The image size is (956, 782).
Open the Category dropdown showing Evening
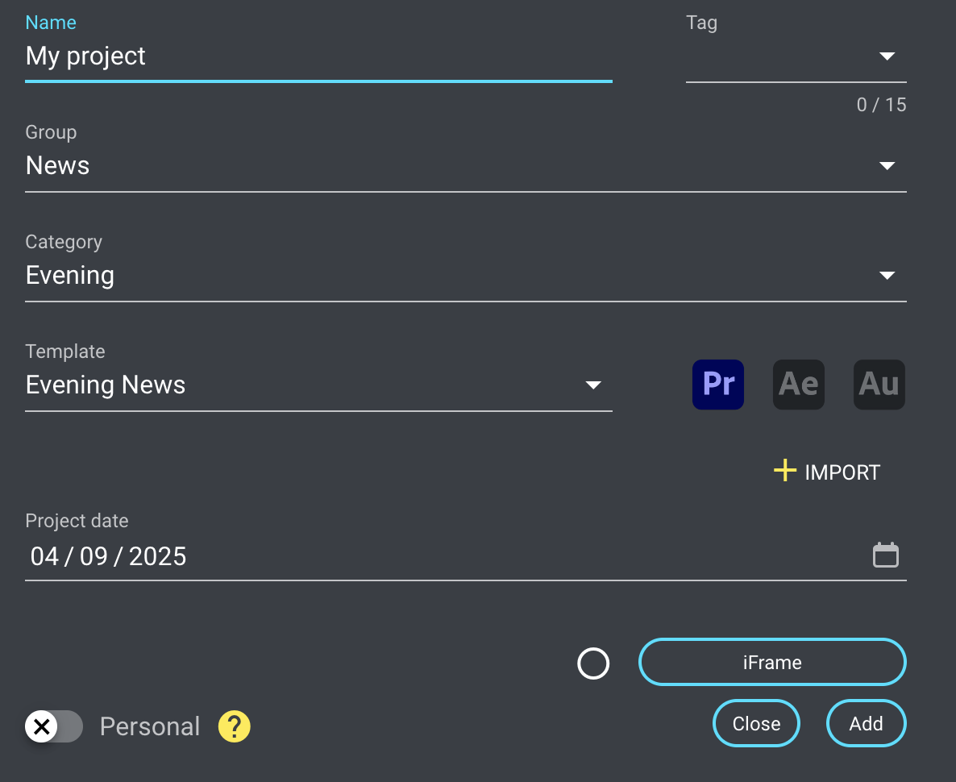tap(465, 276)
